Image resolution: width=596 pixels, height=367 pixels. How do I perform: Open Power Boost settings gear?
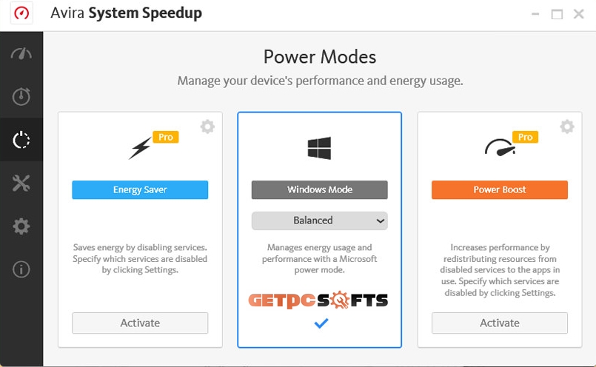tap(566, 127)
